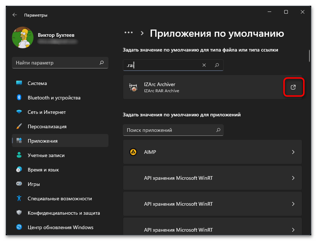Open Игры settings
317x241 pixels.
pos(60,184)
